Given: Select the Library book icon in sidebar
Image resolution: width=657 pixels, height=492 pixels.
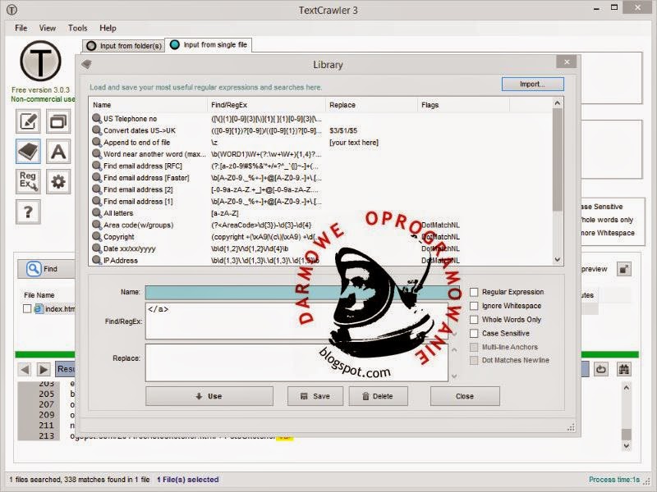Looking at the screenshot, I should 28,152.
